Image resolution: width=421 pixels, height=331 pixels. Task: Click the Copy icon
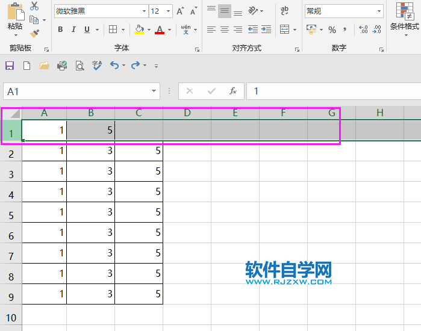pos(34,20)
